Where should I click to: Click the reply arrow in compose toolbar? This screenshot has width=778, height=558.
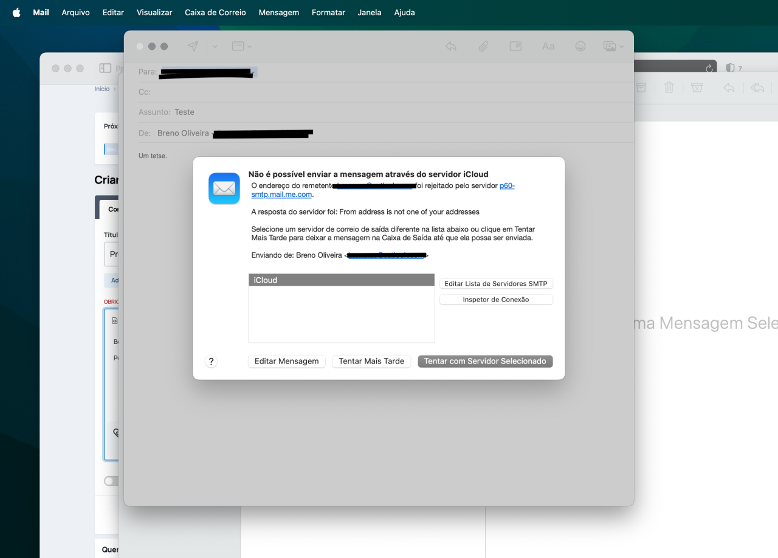coord(451,46)
